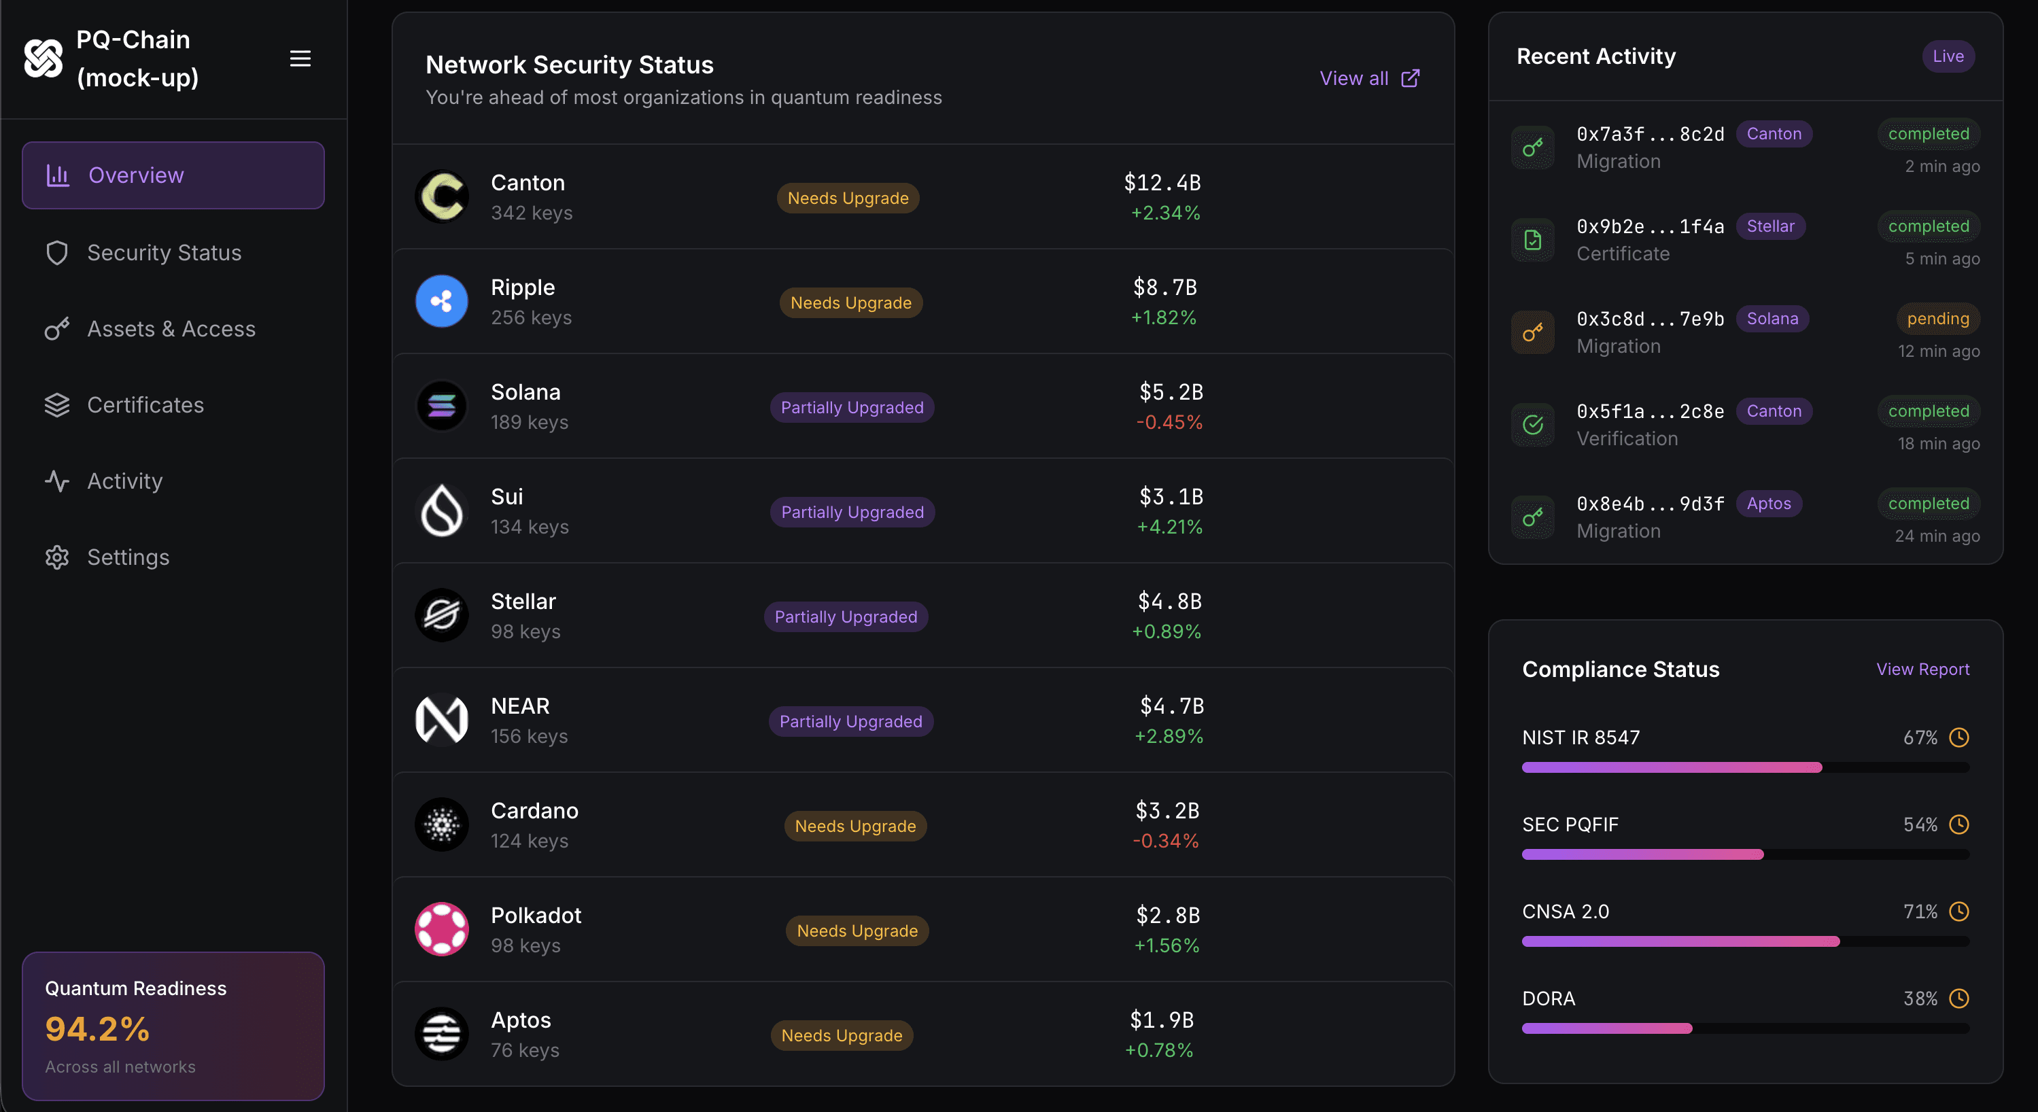Click the clock icon beside NIST IR 8547
The height and width of the screenshot is (1112, 2038).
point(1959,737)
